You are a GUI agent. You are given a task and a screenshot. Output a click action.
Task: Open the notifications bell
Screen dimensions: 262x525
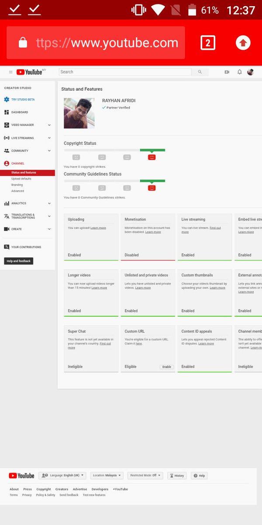pos(239,72)
